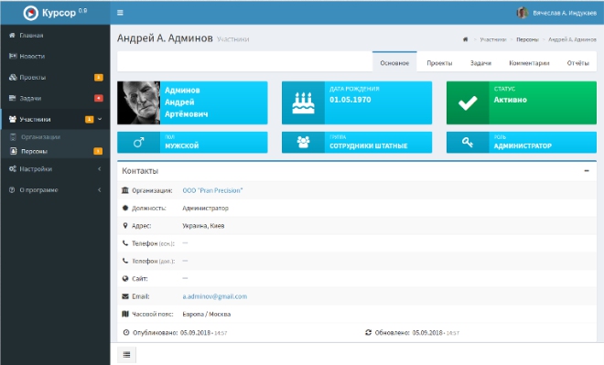This screenshot has height=365, width=604.
Task: Expand the Настройки sidebar menu
Action: click(x=55, y=168)
